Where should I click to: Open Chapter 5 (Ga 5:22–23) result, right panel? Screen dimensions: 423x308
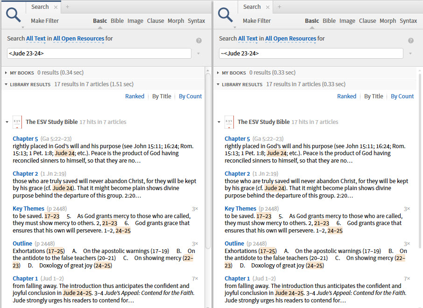tap(237, 139)
